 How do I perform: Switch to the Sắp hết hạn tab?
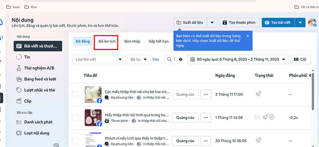point(159,41)
